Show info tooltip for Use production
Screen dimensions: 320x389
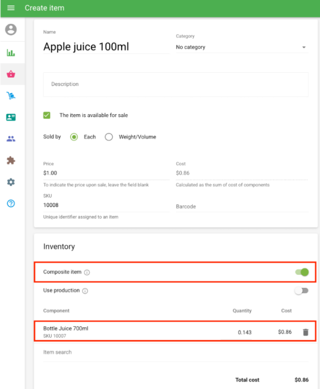[85, 291]
